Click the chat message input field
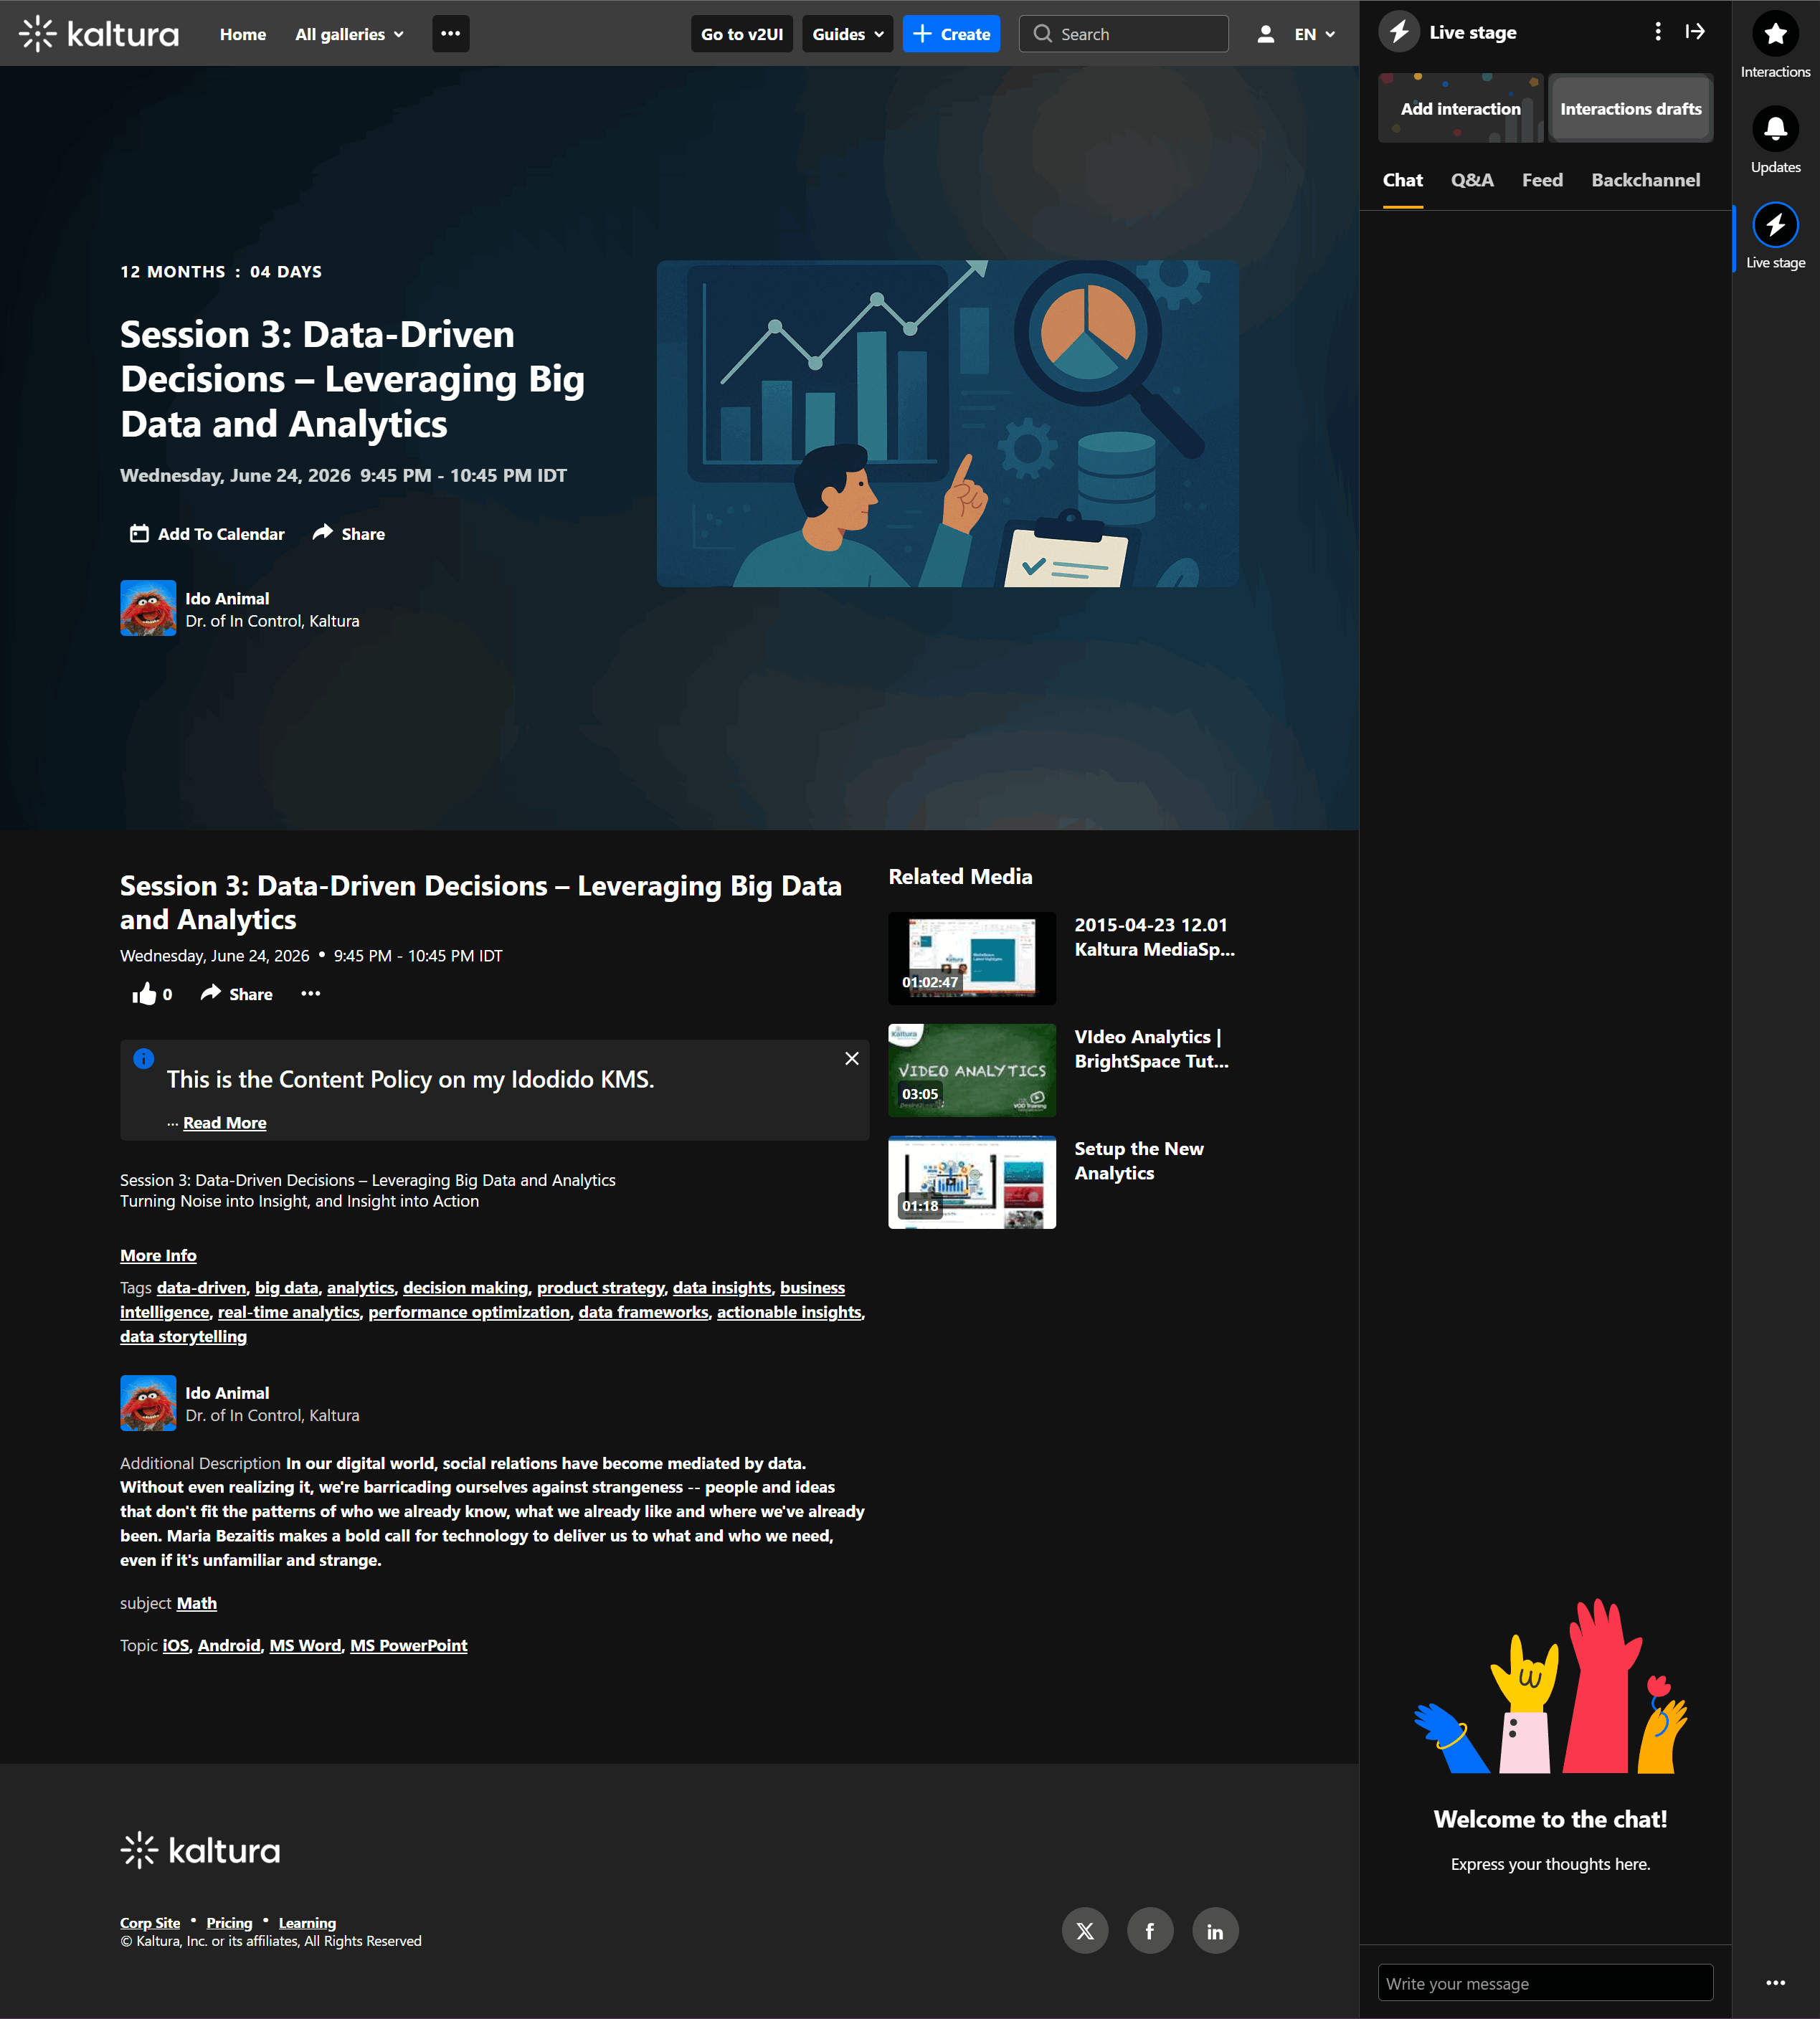 1544,1983
